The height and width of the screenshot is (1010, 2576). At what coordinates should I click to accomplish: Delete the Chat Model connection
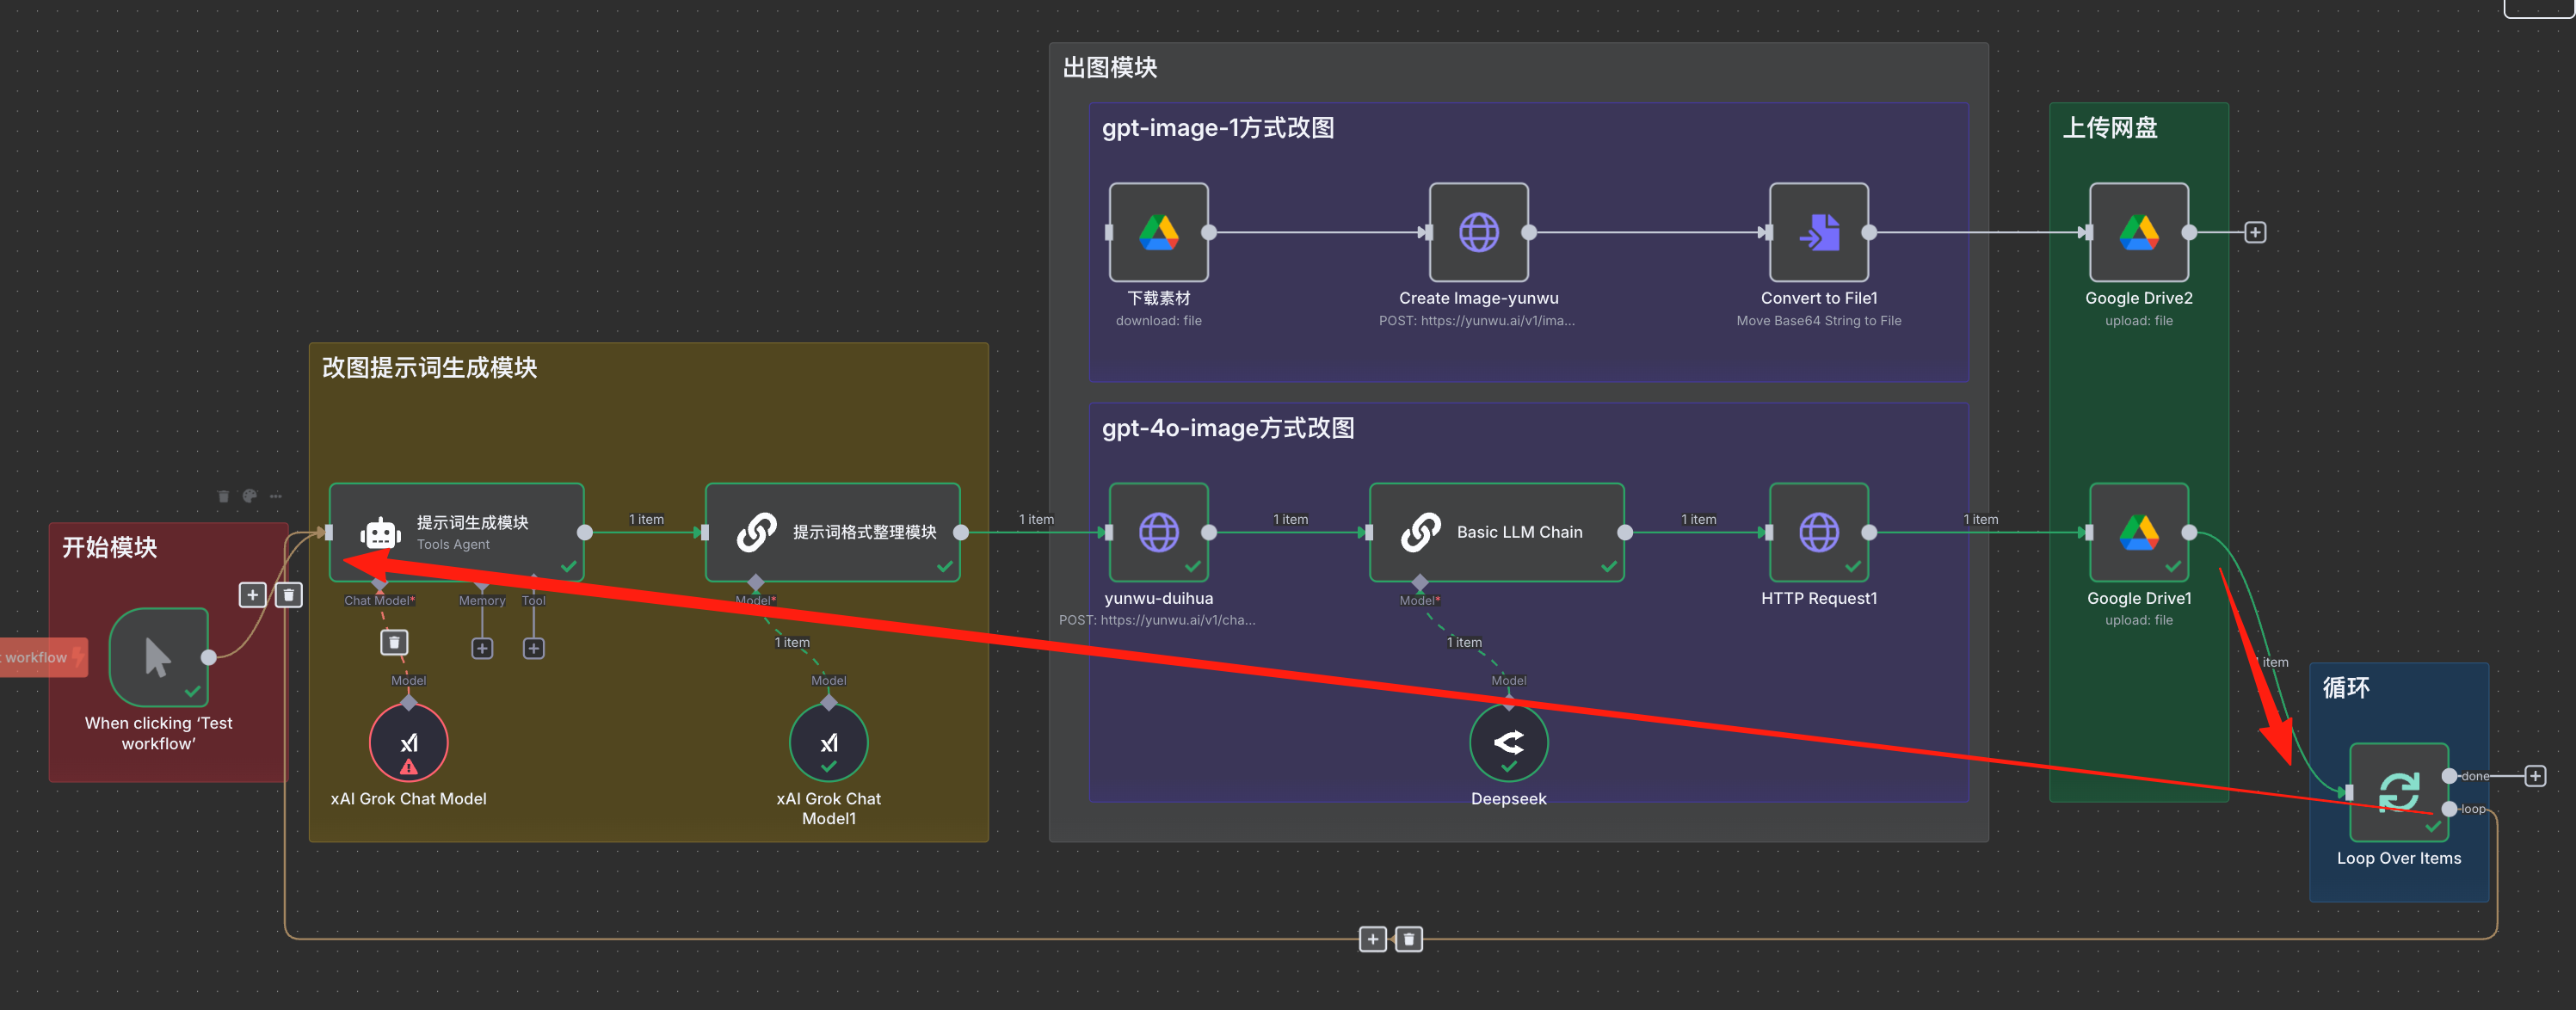click(394, 642)
